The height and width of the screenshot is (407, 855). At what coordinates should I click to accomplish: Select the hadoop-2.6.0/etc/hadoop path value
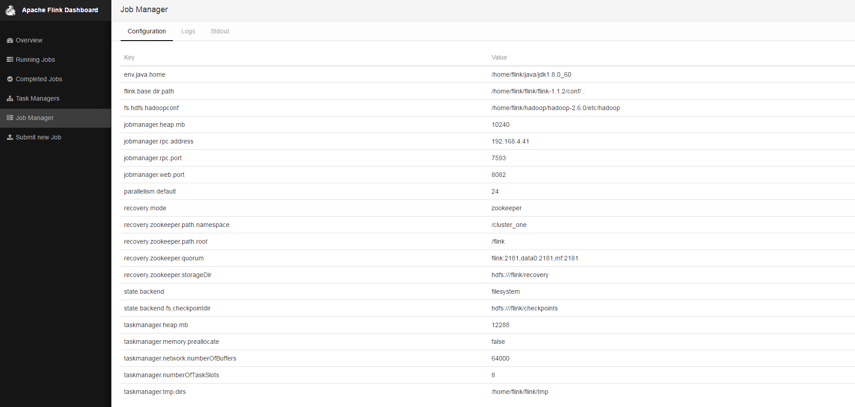pos(556,108)
